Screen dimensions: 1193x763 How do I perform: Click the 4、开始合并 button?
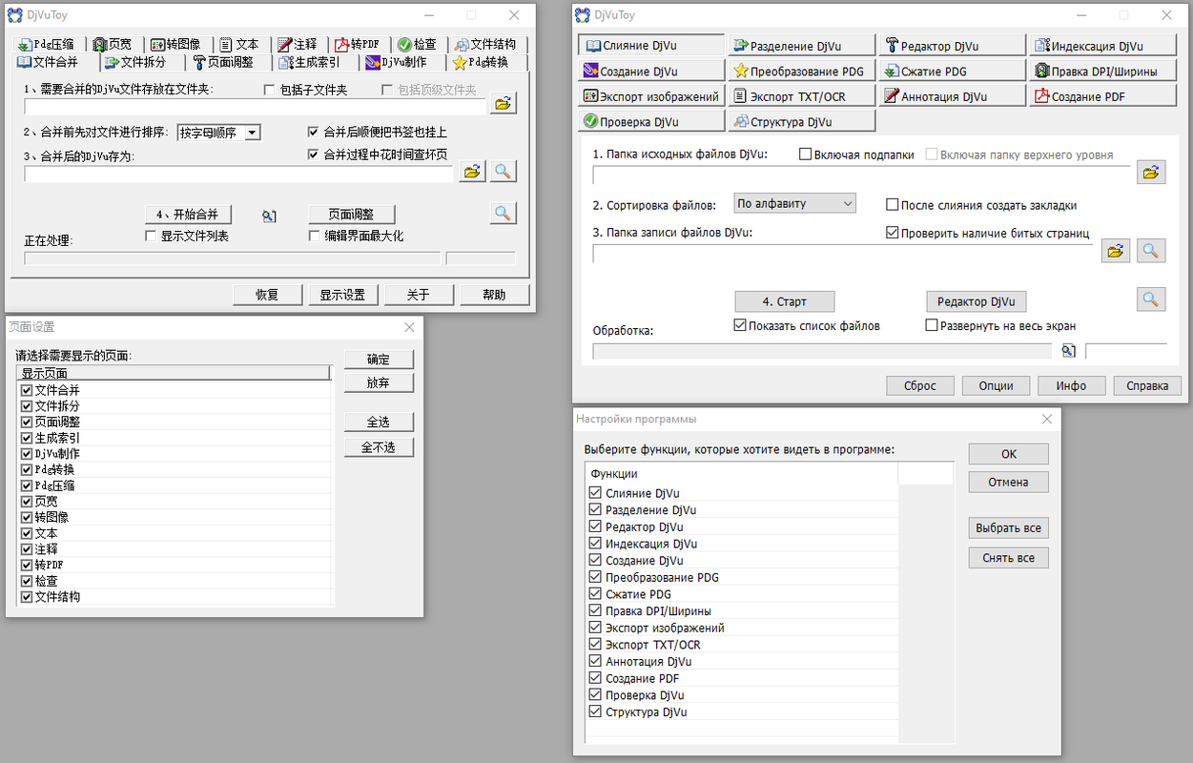coord(188,214)
